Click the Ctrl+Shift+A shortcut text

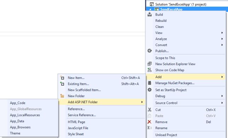[x=130, y=78]
